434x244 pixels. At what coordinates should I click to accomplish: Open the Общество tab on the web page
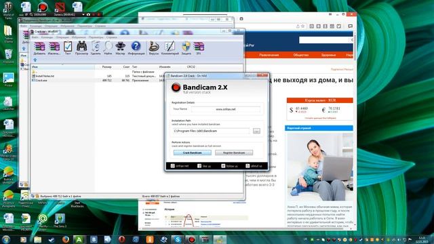point(301,55)
